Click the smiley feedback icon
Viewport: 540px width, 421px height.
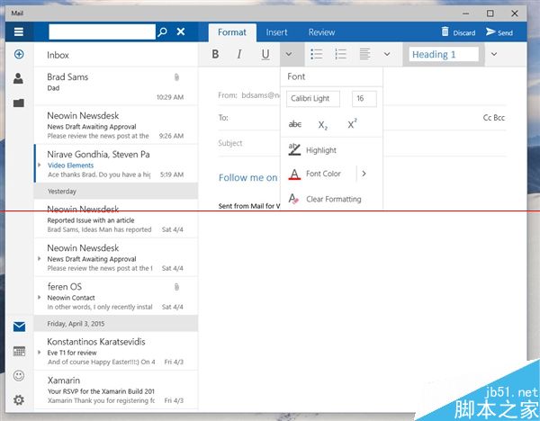click(18, 375)
